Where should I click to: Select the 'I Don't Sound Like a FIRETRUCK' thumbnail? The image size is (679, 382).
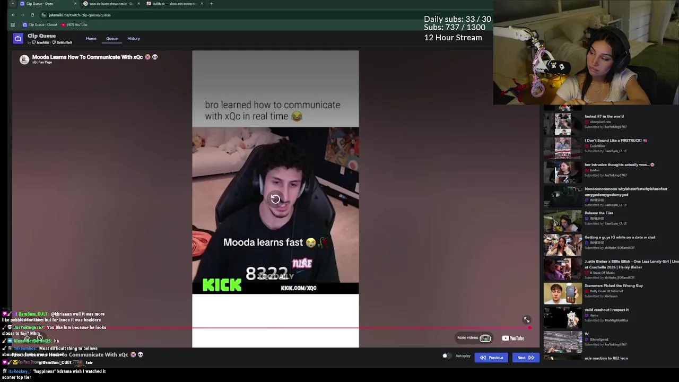[562, 148]
